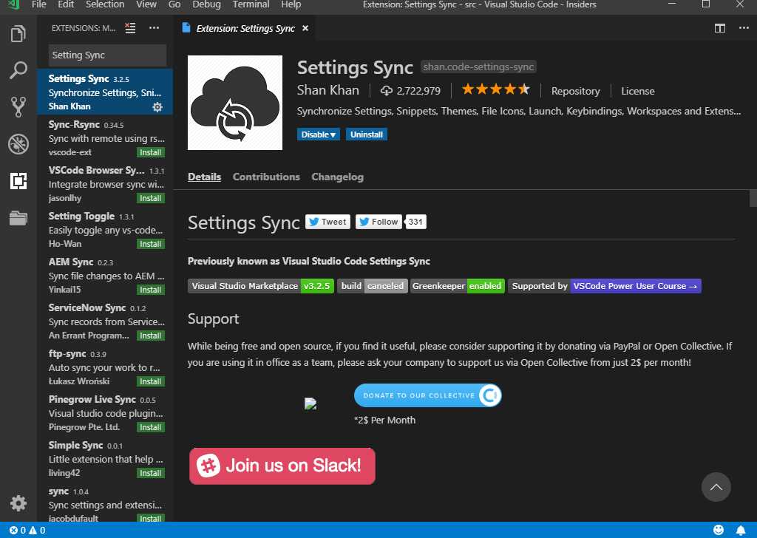Click the feedback smiley in status bar
This screenshot has width=757, height=538.
pos(719,530)
